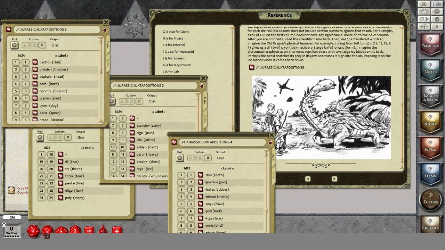The width and height of the screenshot is (445, 250).
Task: Click the 'G is also for Giant' entry
Action: click(176, 32)
